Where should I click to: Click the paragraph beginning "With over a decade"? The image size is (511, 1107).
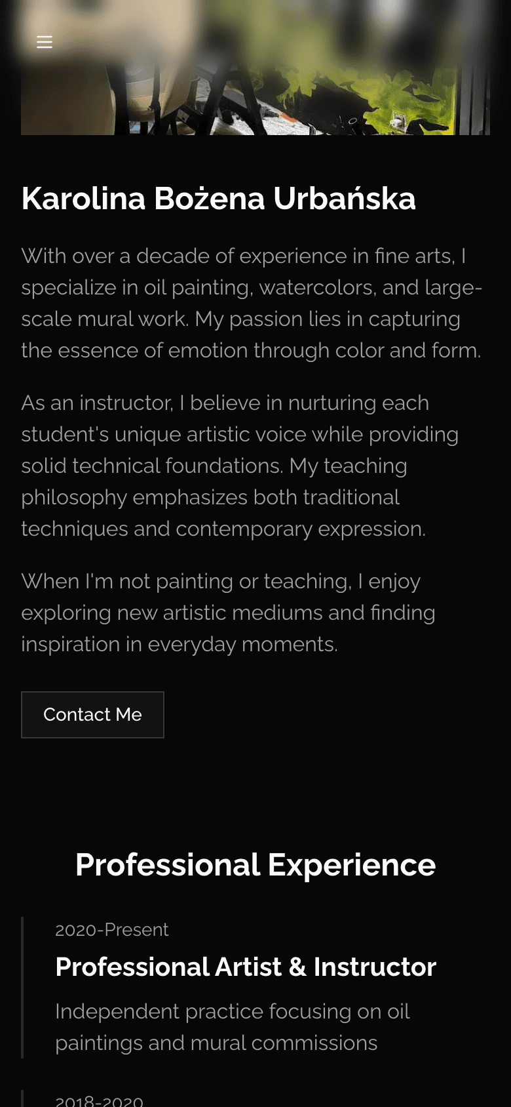(252, 303)
